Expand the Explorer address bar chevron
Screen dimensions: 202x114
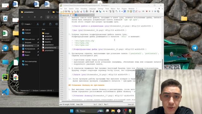click(x=52, y=17)
